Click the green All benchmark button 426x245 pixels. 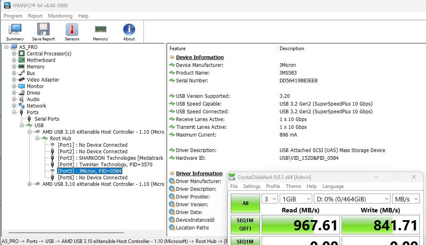click(245, 203)
